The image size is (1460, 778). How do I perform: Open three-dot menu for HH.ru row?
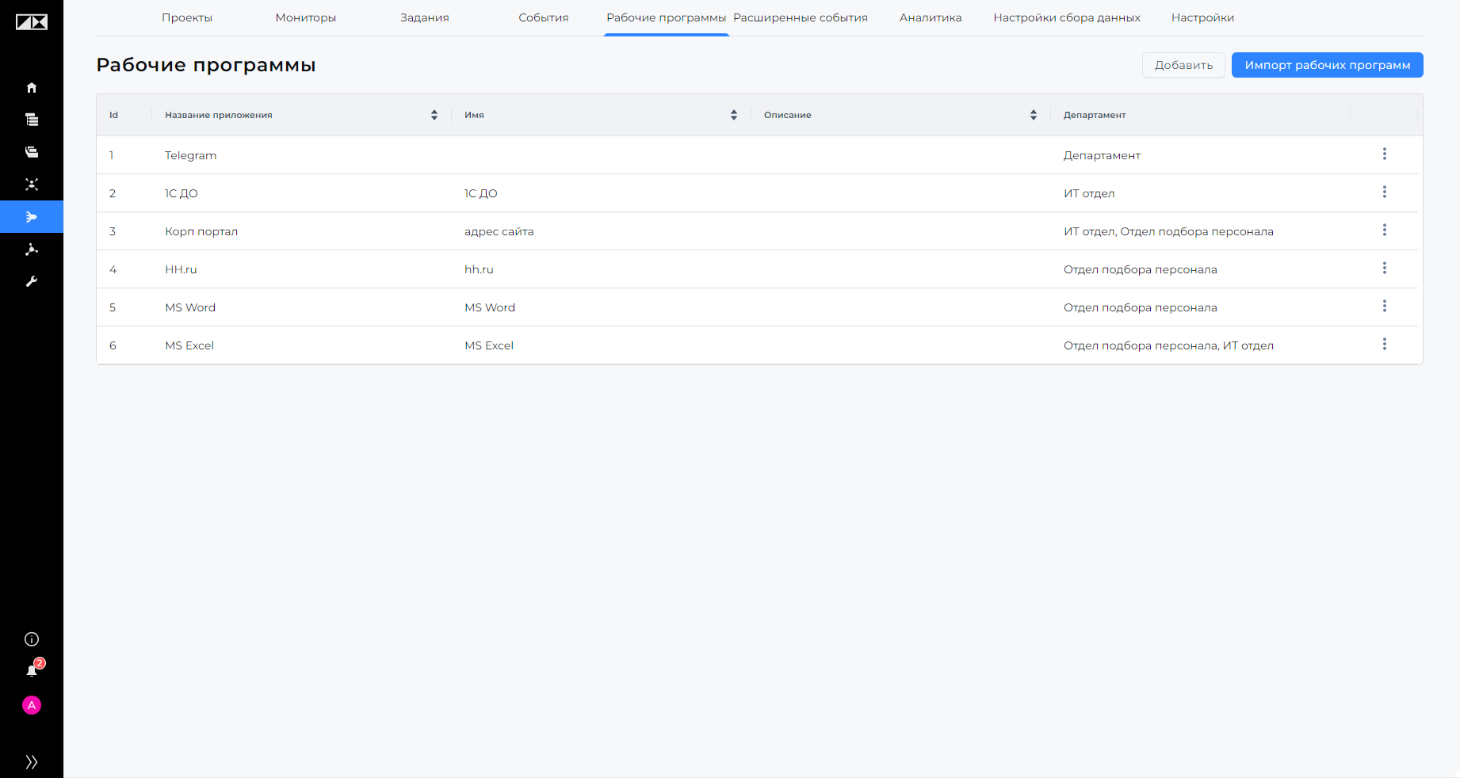[1385, 268]
